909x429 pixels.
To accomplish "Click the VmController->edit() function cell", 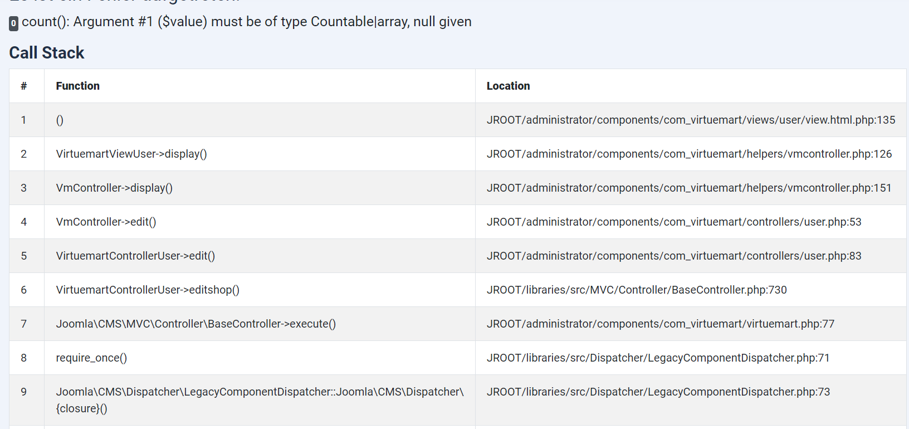I will 106,222.
